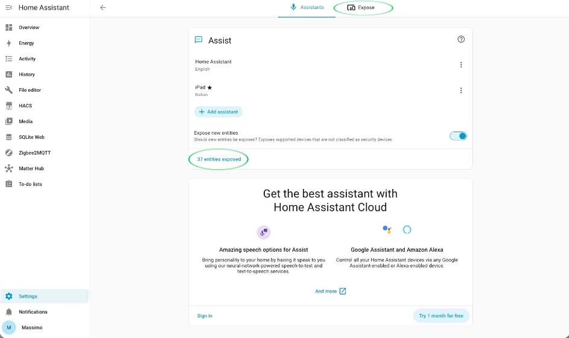This screenshot has height=338, width=569.
Task: Click the Zigbee2MQTT icon in sidebar
Action: [x=8, y=153]
